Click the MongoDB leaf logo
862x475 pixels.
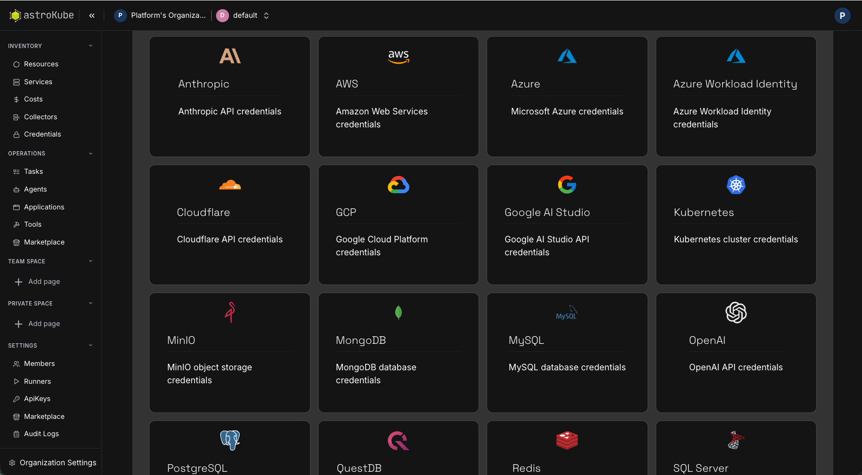click(399, 313)
